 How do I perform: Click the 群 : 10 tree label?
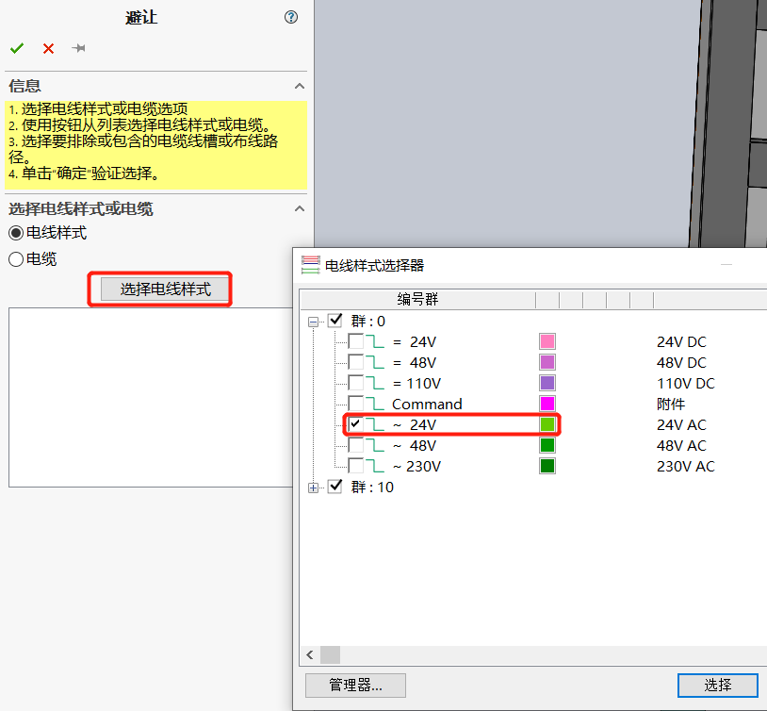point(372,488)
